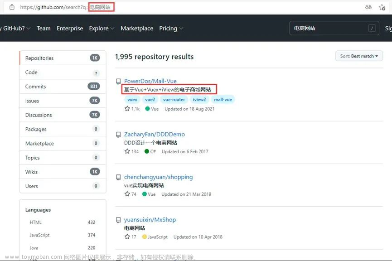Open the browser translate/read-aloud icon
The height and width of the screenshot is (261, 392).
click(368, 7)
